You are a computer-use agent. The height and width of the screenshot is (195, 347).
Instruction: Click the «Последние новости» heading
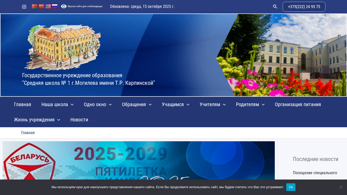(x=316, y=159)
